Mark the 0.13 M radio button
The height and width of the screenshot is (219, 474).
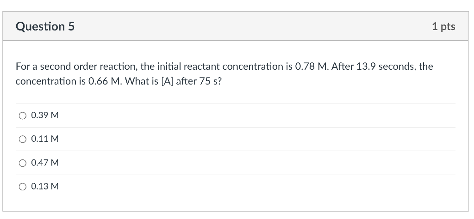coord(23,187)
